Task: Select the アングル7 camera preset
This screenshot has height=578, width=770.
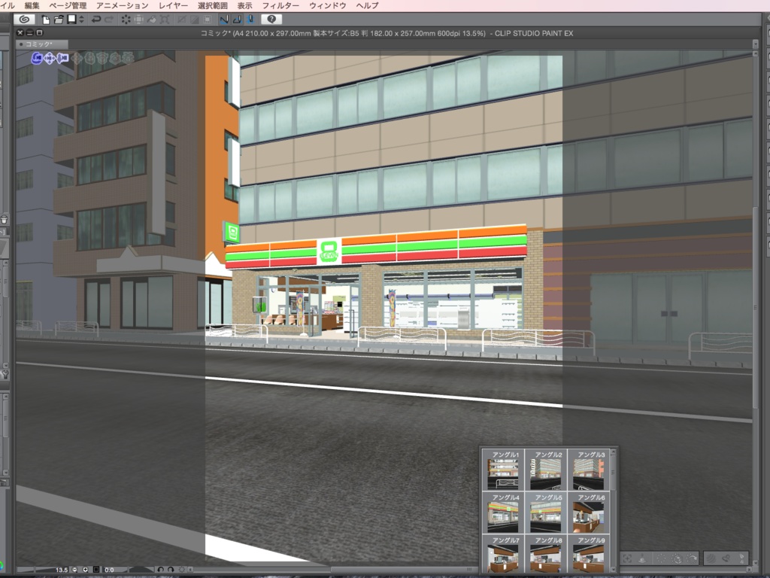Action: 503,554
